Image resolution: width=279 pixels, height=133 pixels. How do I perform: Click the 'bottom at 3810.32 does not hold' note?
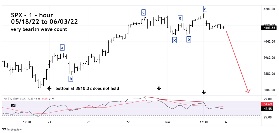[87, 88]
